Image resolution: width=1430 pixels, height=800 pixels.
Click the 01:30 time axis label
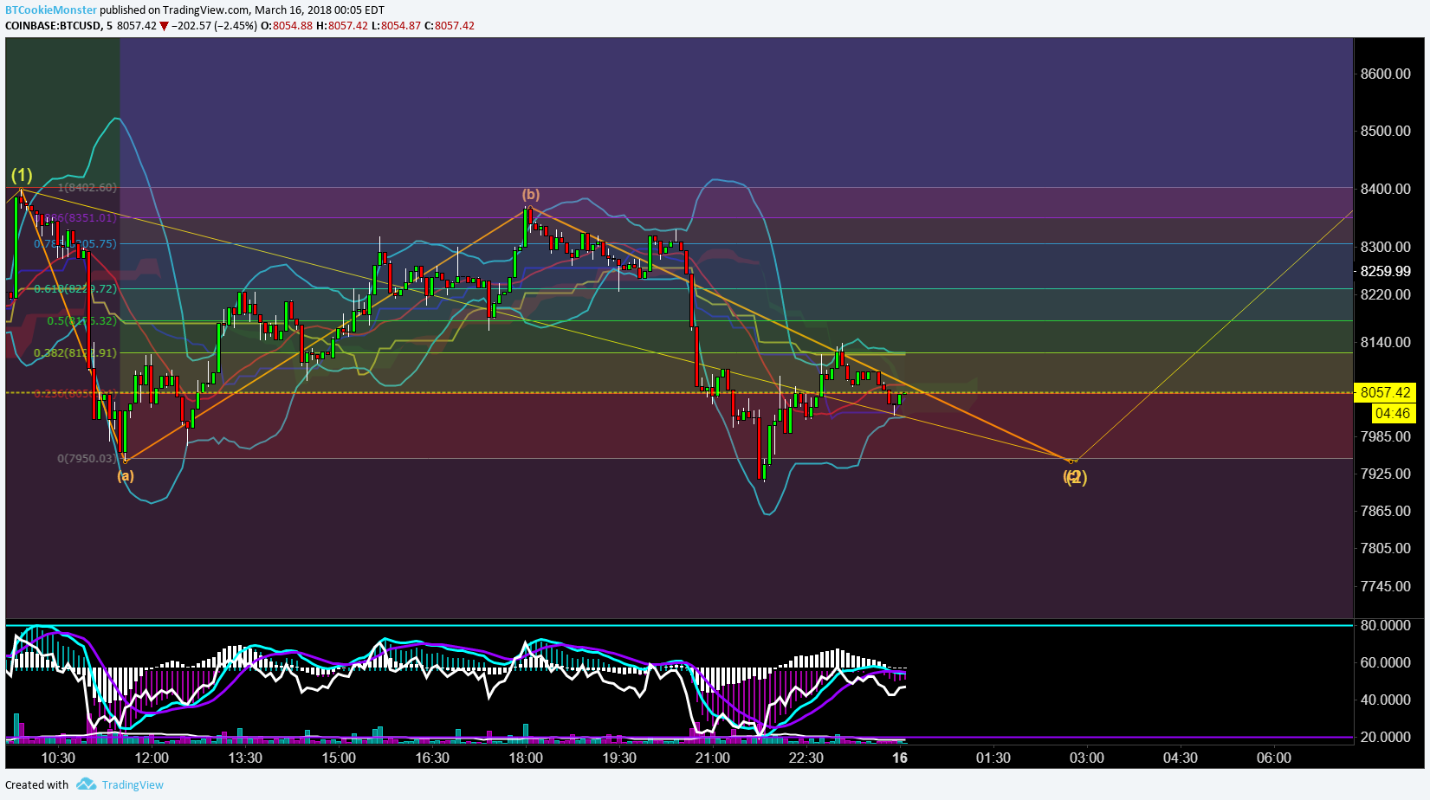(x=993, y=758)
